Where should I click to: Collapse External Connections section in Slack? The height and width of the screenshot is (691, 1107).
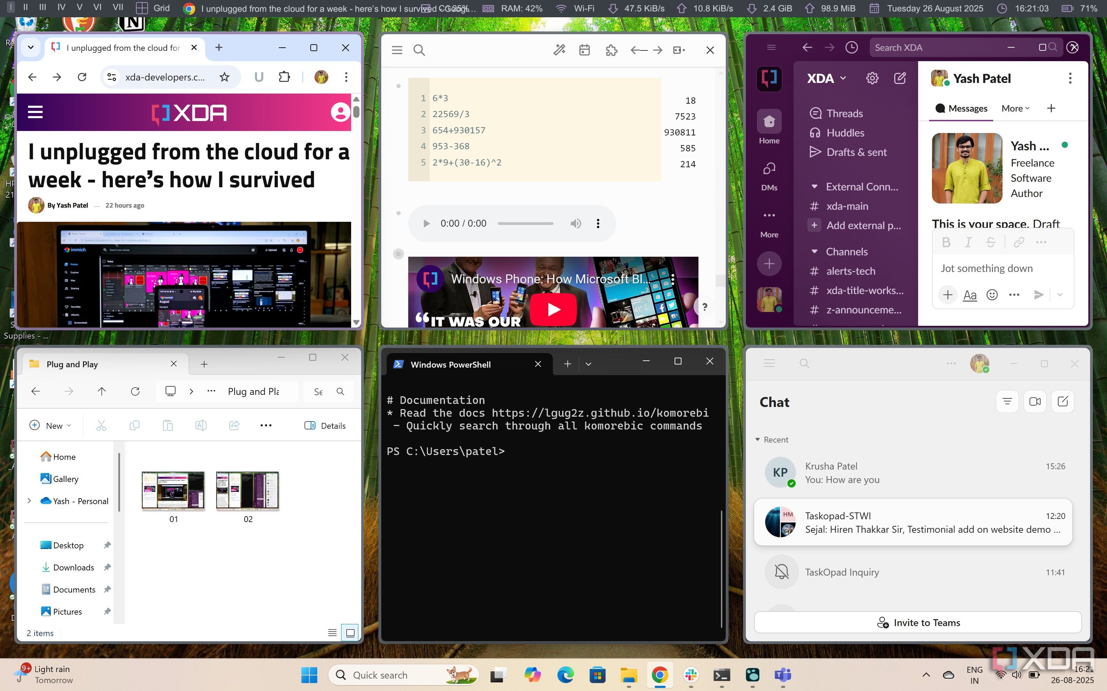(x=814, y=187)
